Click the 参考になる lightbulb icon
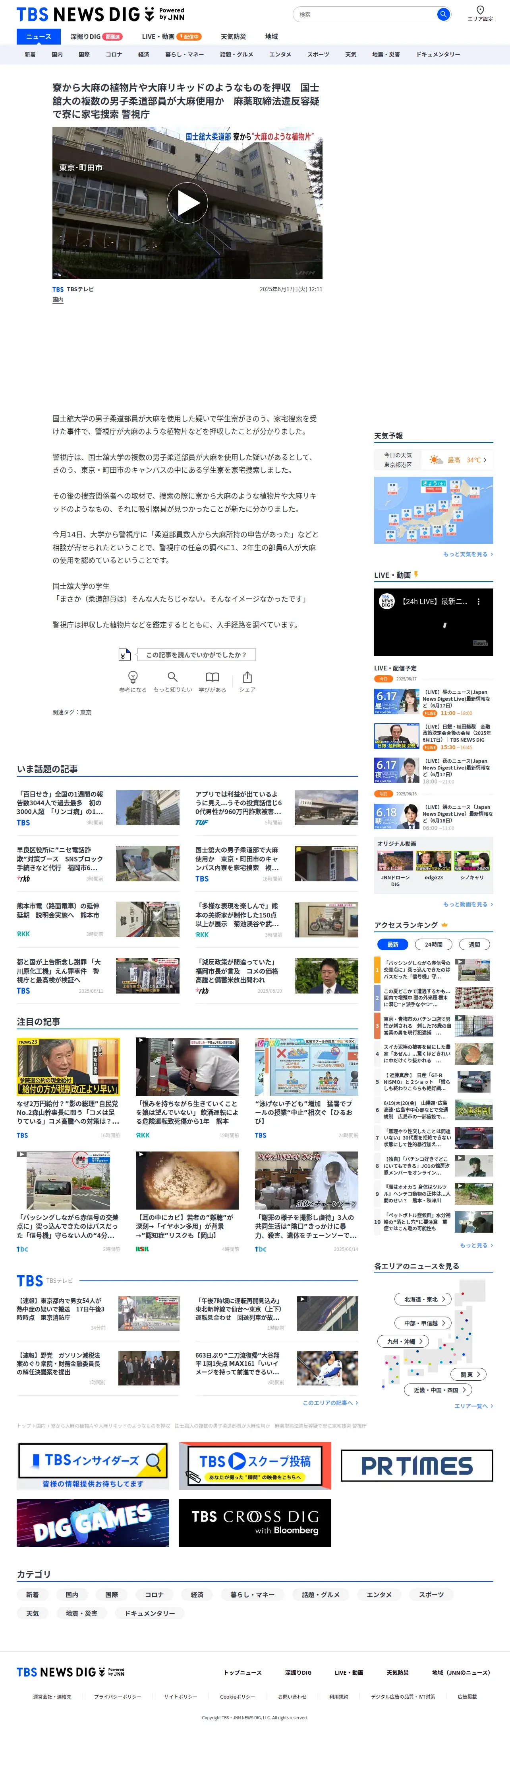This screenshot has width=510, height=1773. point(133,676)
